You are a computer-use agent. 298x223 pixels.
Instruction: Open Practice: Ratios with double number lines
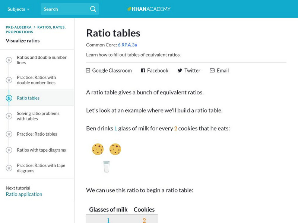[x=37, y=80]
